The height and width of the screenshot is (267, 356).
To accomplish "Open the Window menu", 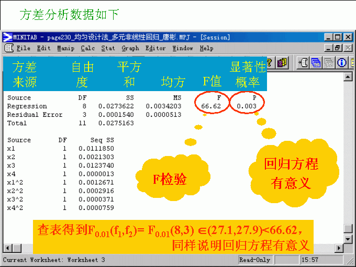I will point(183,48).
